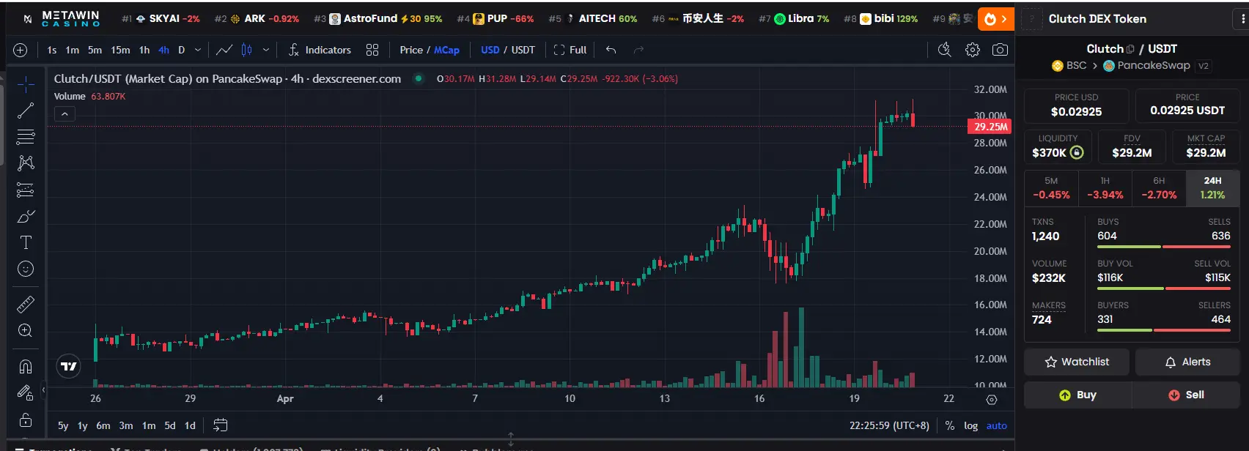Image resolution: width=1249 pixels, height=451 pixels.
Task: Select the 1H change tab
Action: coord(1105,187)
